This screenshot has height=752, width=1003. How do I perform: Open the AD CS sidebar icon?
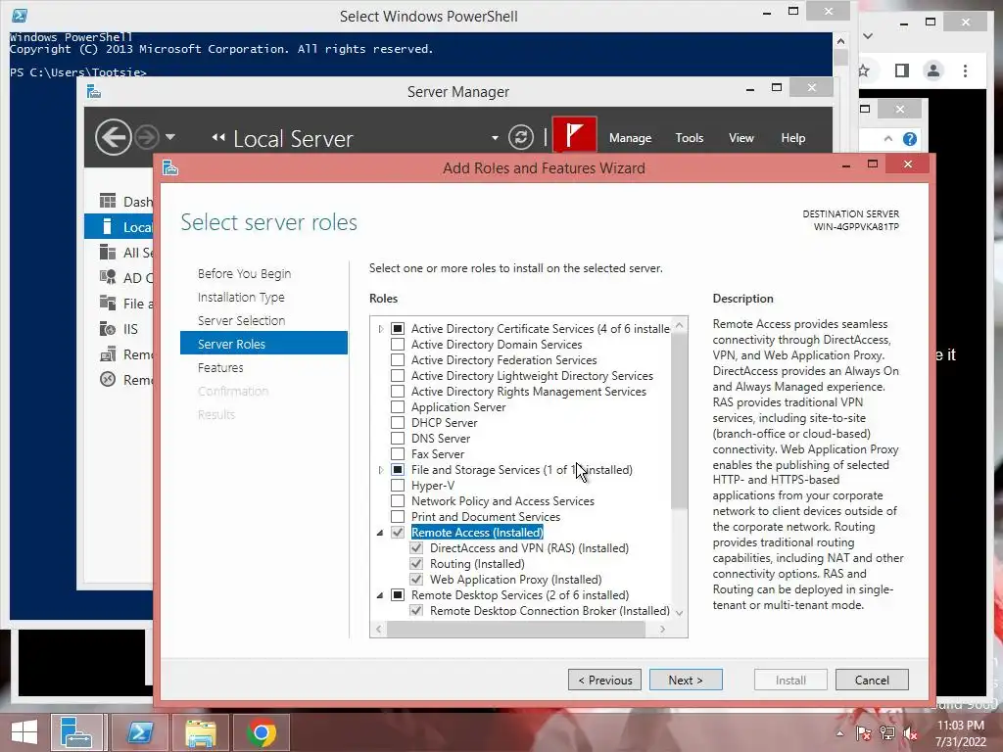(108, 277)
